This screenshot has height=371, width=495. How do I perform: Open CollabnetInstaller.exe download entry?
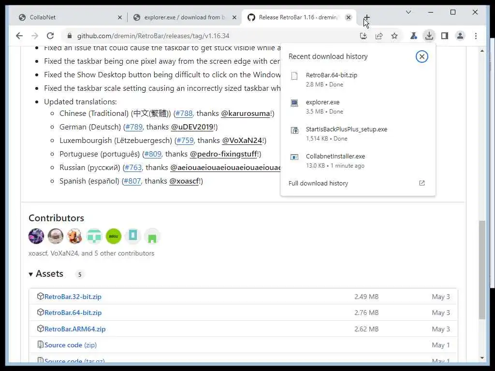click(358, 160)
